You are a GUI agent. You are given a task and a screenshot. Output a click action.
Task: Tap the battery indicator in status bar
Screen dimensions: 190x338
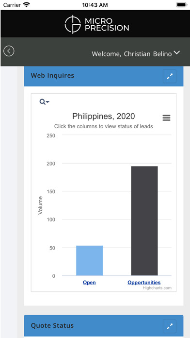tap(181, 5)
